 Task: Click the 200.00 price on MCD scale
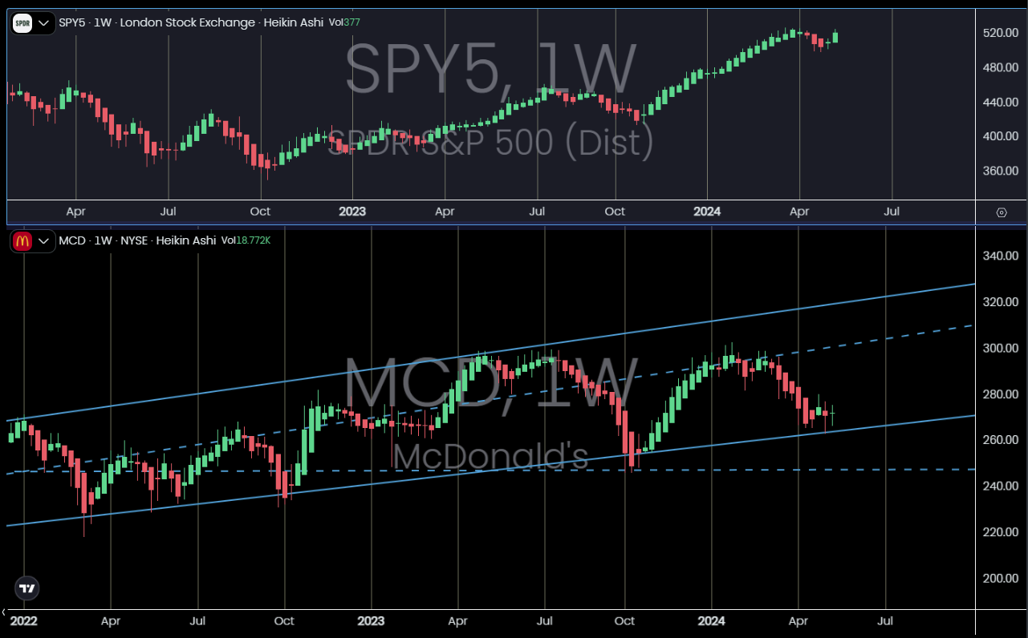pos(1001,579)
